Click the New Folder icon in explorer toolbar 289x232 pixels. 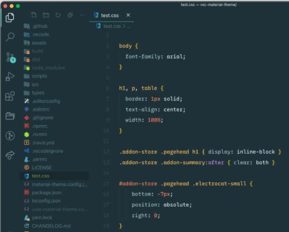46,15
